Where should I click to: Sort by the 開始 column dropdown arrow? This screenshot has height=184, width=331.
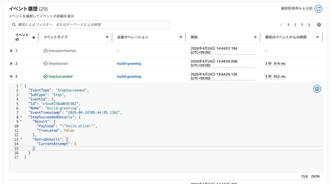point(255,37)
